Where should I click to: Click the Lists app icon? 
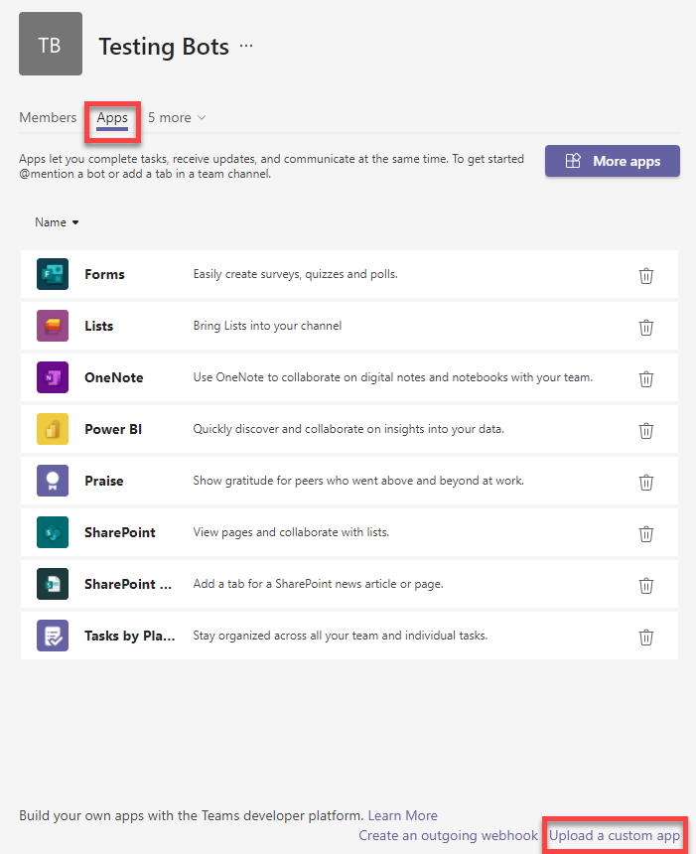pyautogui.click(x=53, y=326)
